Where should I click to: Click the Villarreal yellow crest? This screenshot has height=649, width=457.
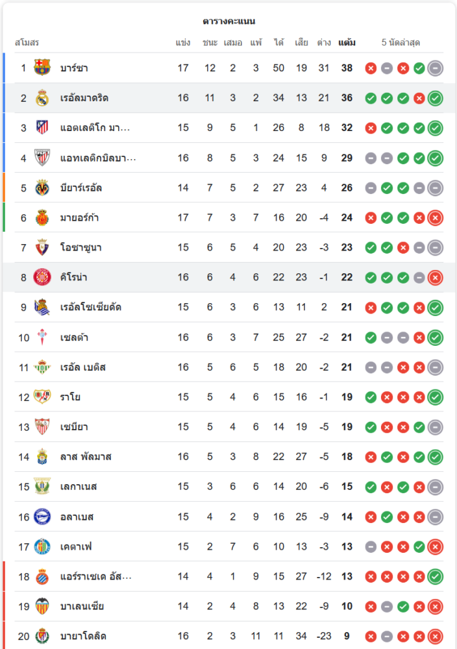[x=42, y=188]
